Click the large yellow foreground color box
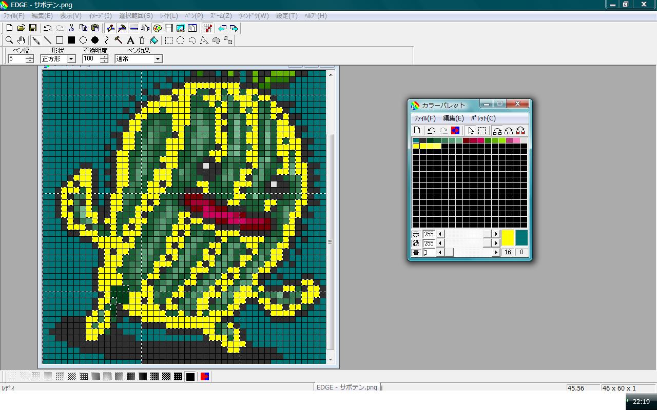The height and width of the screenshot is (410, 657). [x=508, y=238]
